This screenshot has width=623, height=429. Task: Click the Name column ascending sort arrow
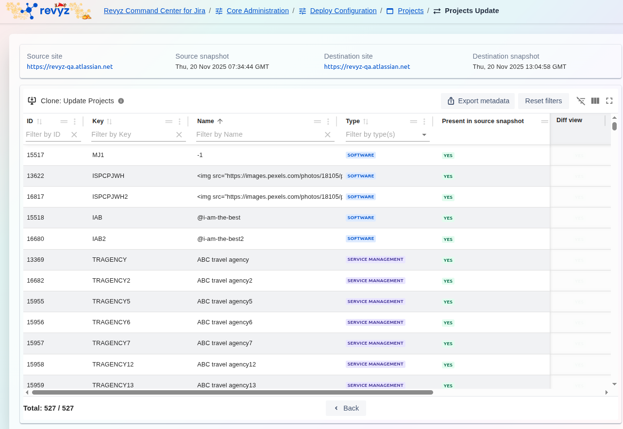coord(220,121)
